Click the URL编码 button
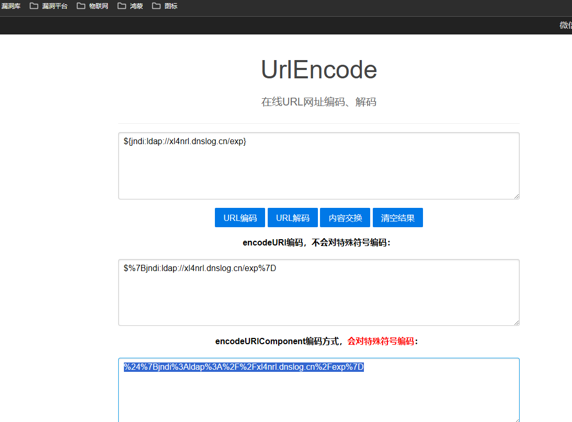 pyautogui.click(x=240, y=218)
